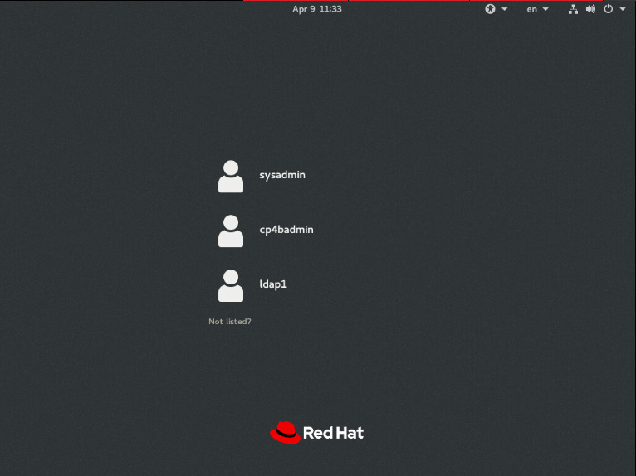Viewport: 636px width, 476px height.
Task: Choose the cp4badmin username label
Action: click(286, 230)
